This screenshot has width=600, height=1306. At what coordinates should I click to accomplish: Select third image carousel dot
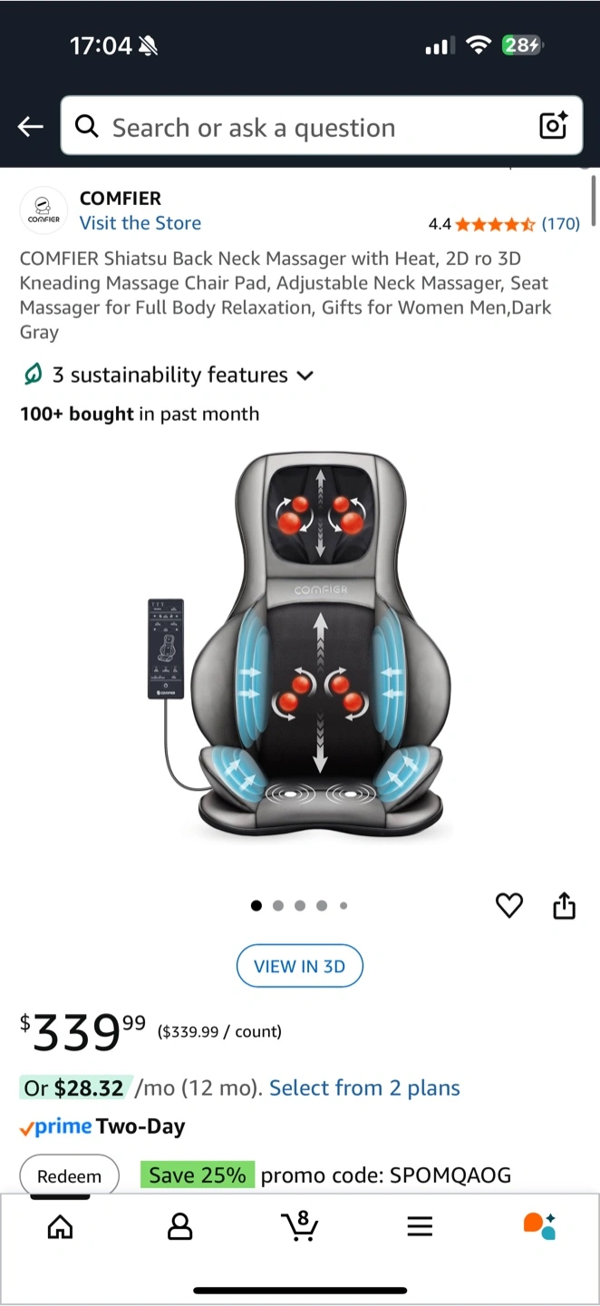pyautogui.click(x=300, y=905)
